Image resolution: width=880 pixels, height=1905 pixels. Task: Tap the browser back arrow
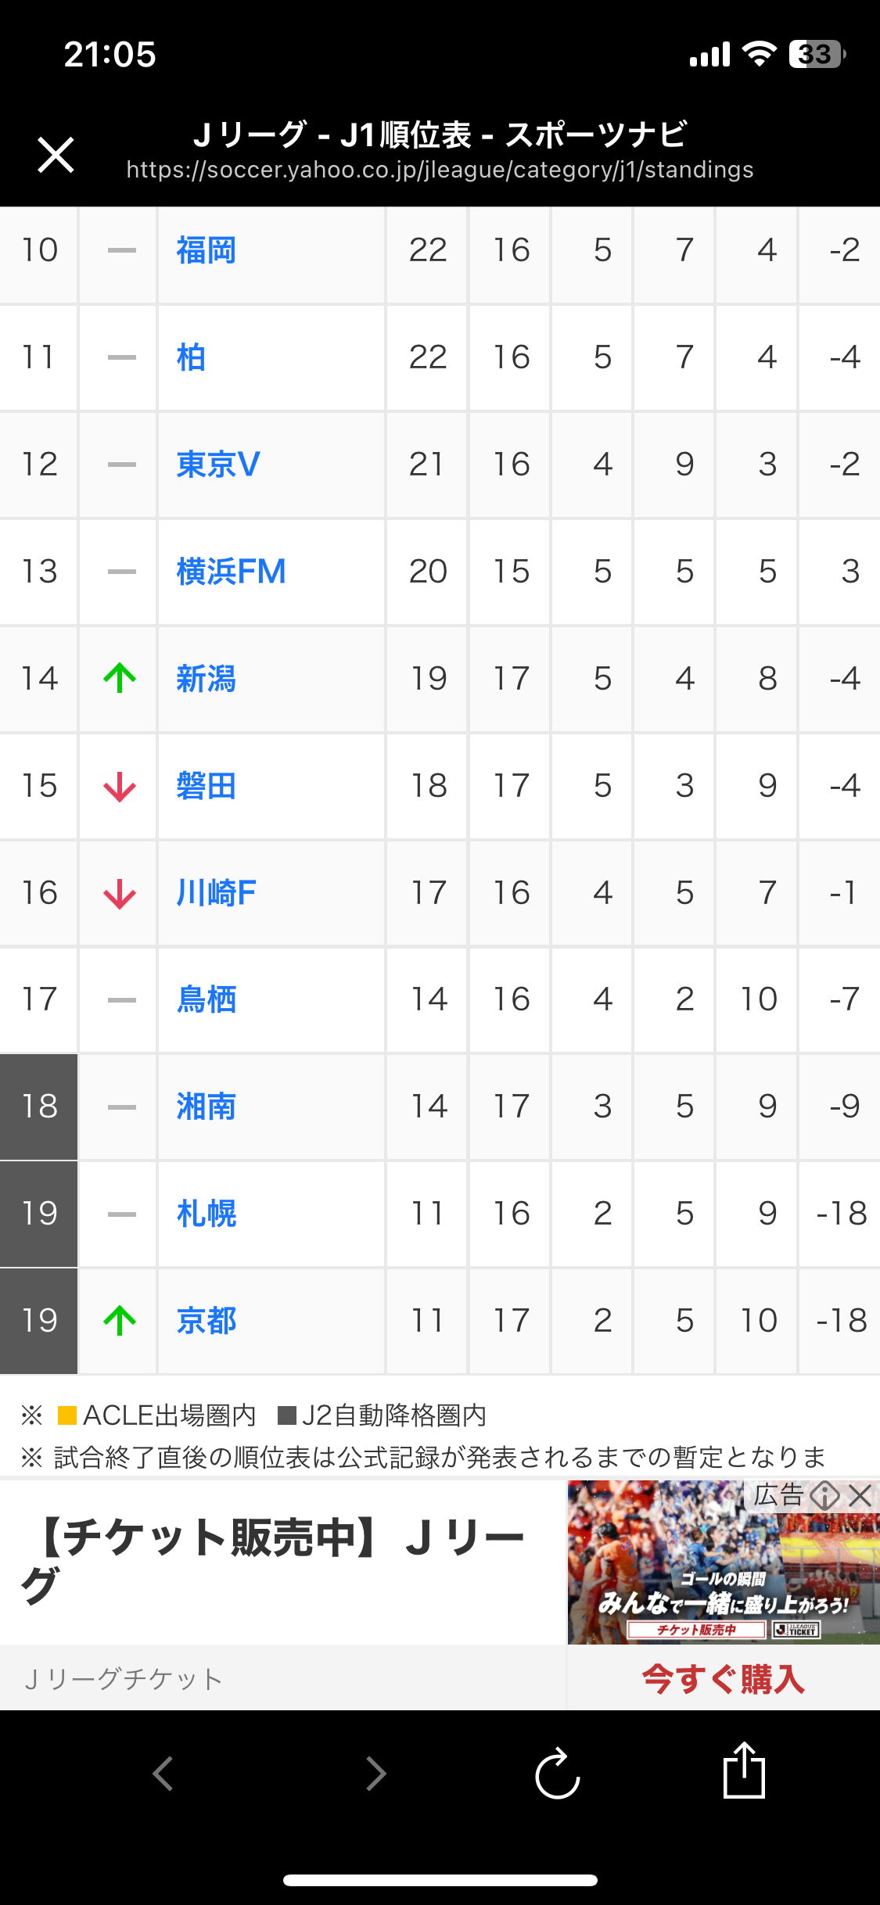click(163, 1773)
